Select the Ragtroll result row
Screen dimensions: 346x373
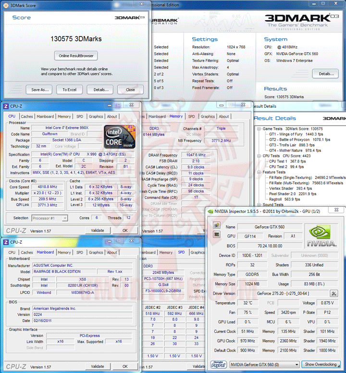pos(284,199)
